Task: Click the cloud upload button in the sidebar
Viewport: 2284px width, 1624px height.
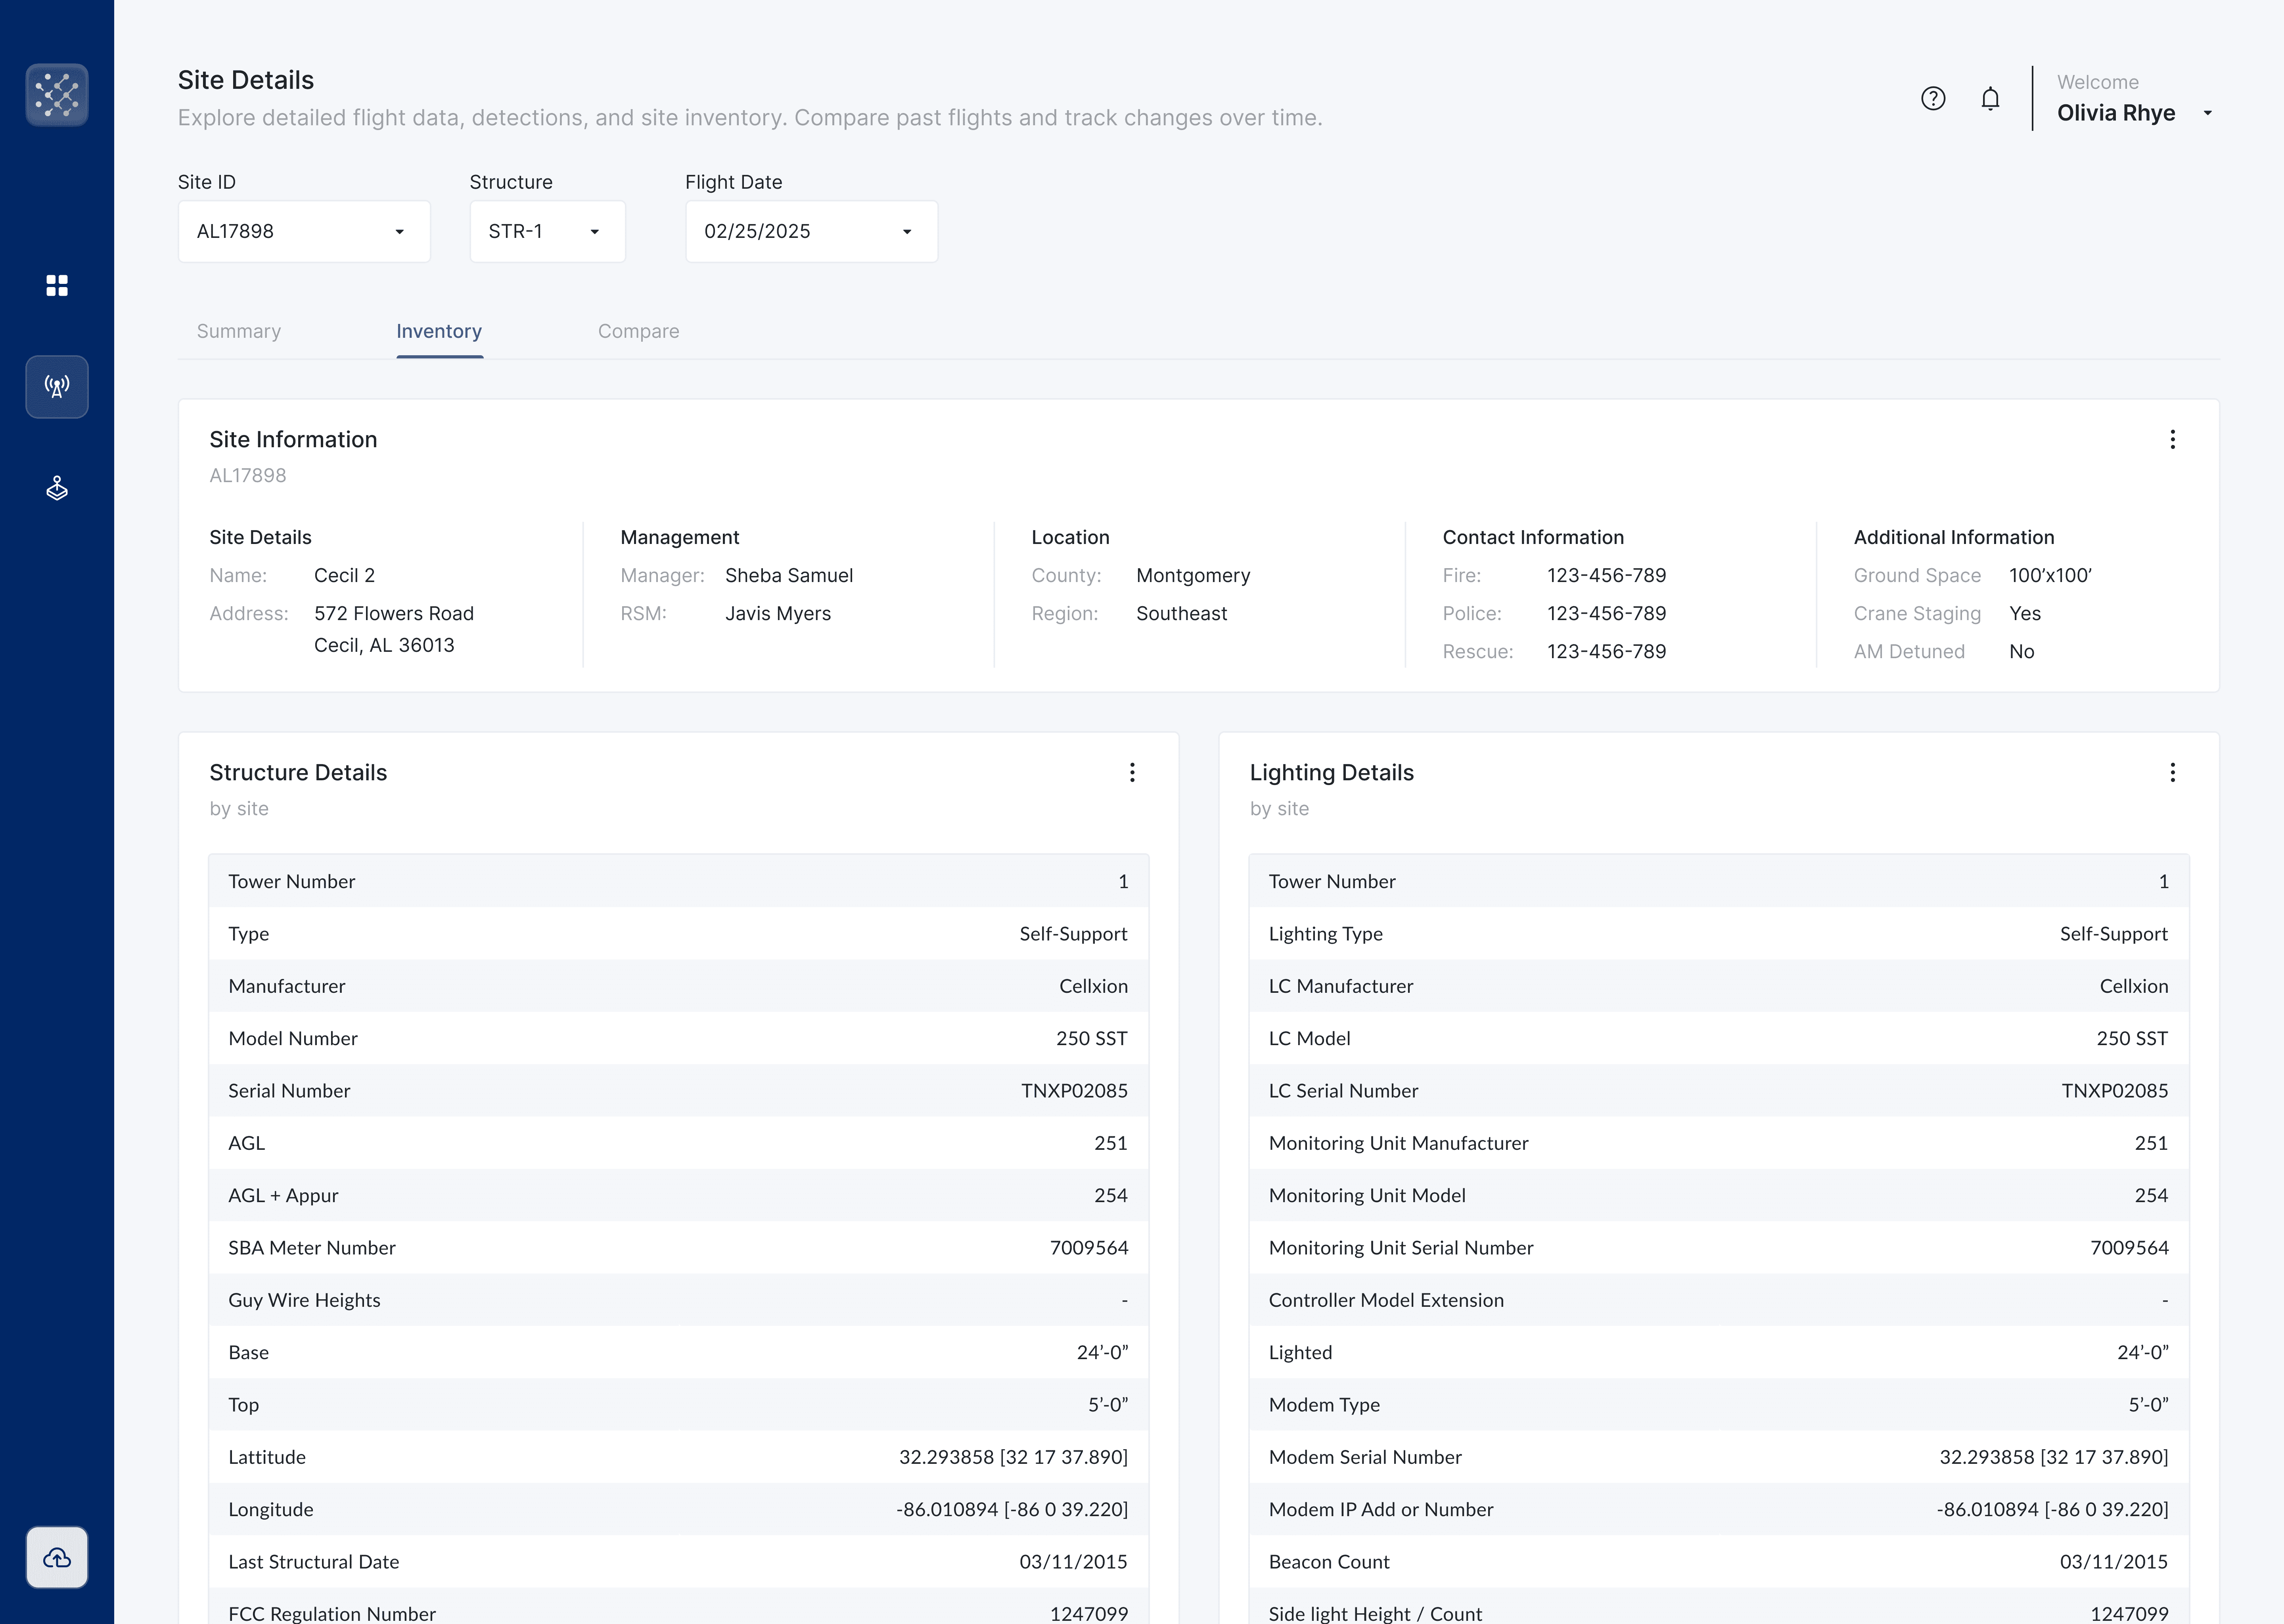Action: pyautogui.click(x=57, y=1557)
